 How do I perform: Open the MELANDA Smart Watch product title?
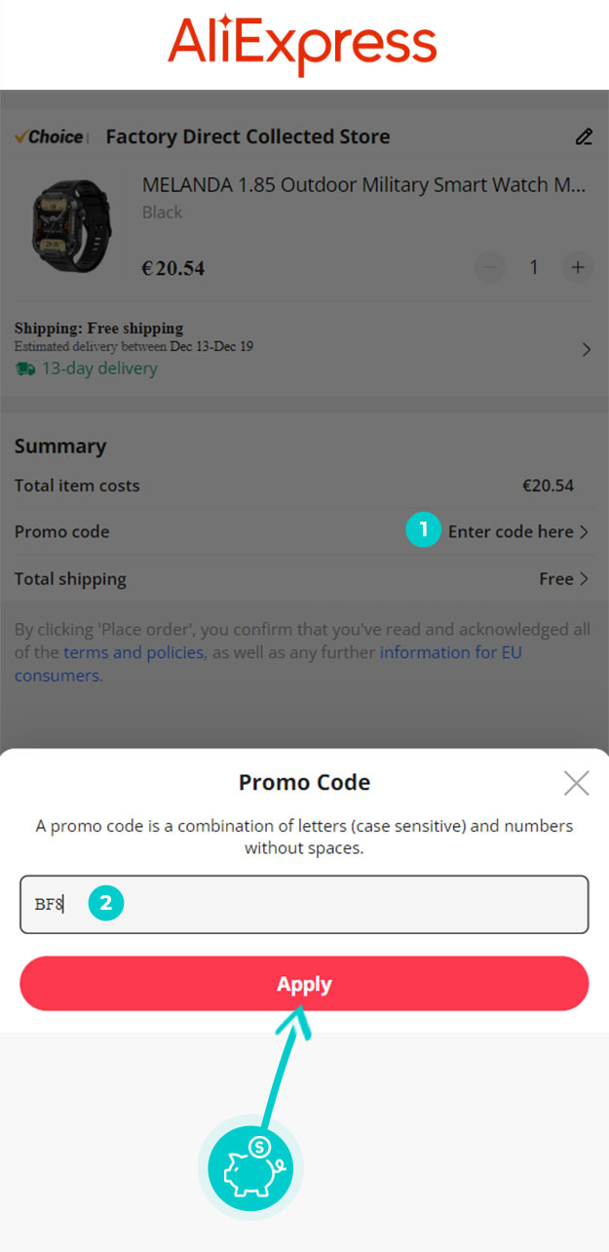(364, 184)
